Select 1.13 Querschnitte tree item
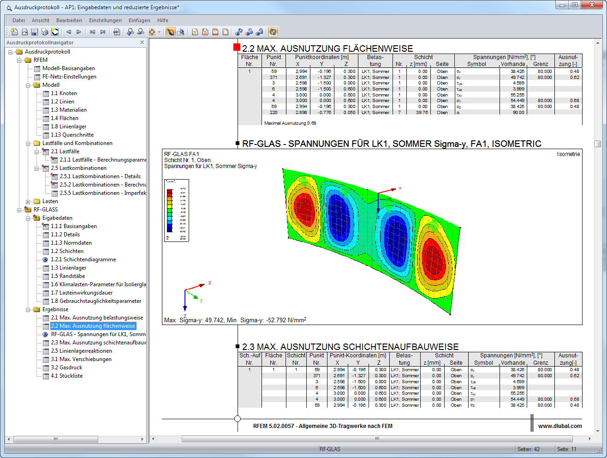 [x=72, y=135]
